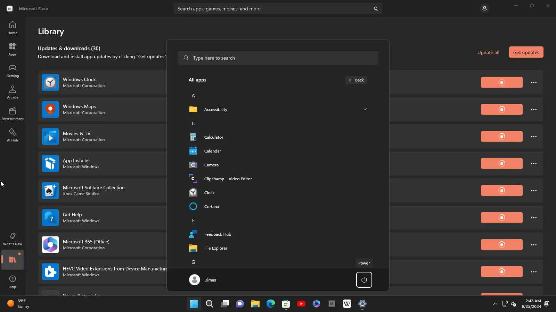Click the Start menu search field

(x=278, y=58)
